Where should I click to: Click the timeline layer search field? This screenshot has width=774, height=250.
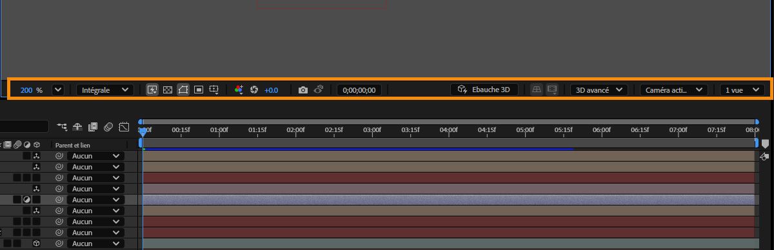24,126
